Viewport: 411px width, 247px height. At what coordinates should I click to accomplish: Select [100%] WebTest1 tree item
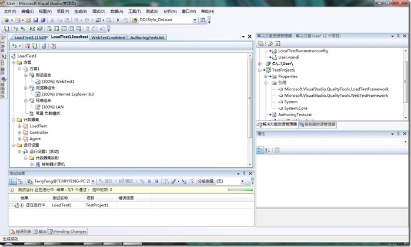coord(58,82)
